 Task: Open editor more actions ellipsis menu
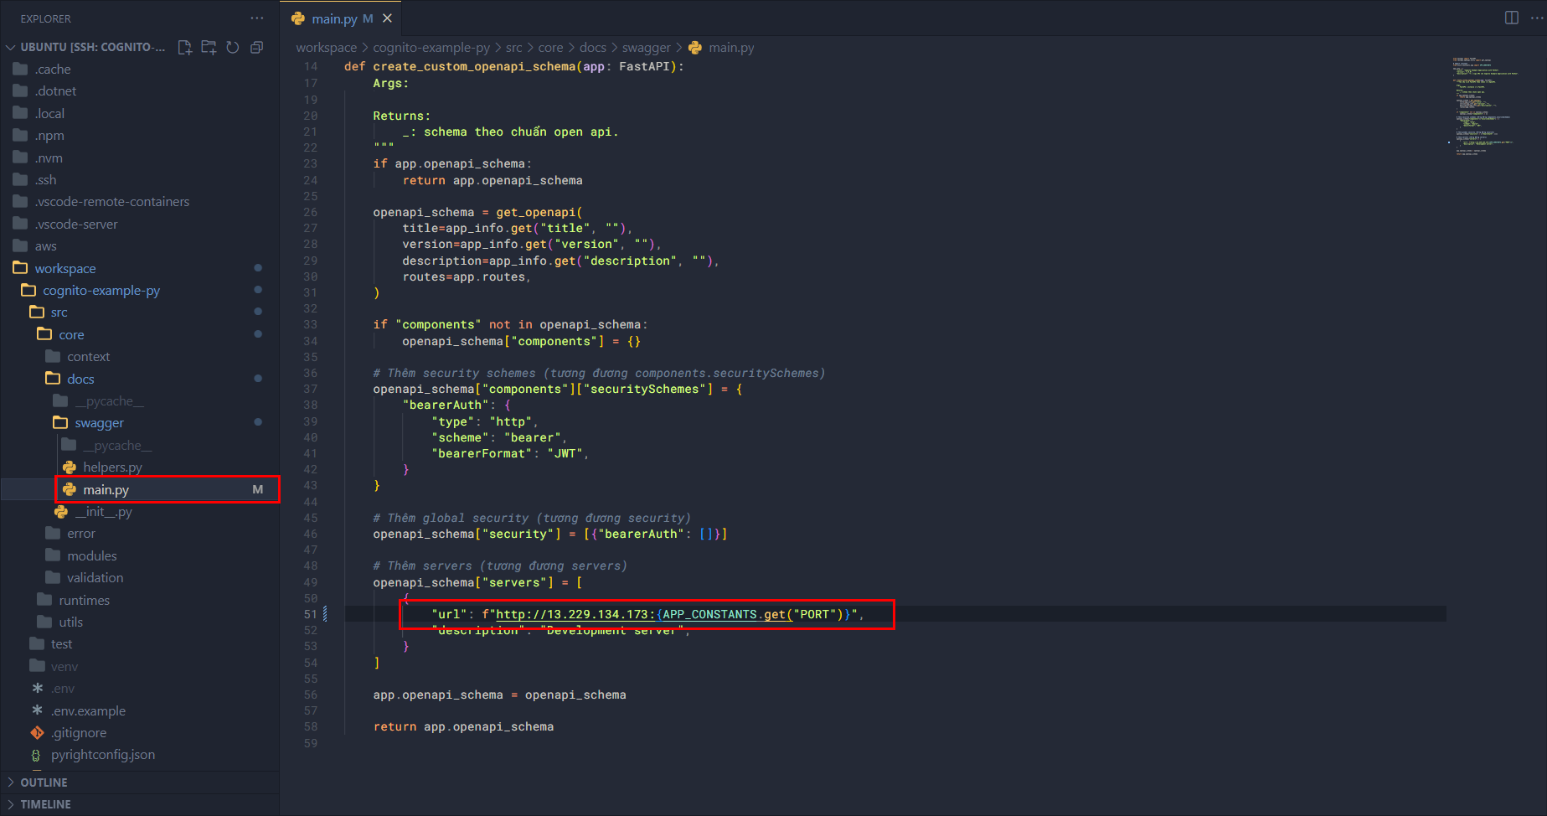tap(1537, 18)
